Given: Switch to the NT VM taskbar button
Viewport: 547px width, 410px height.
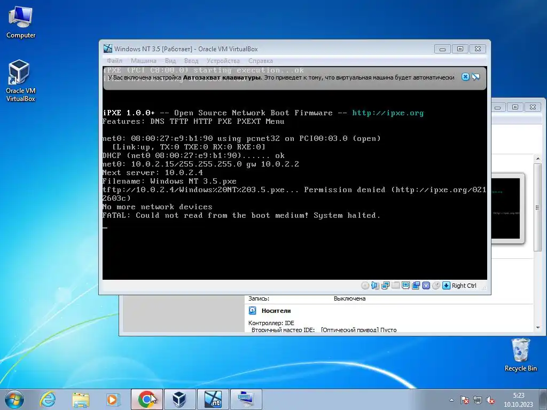Looking at the screenshot, I should coord(213,399).
